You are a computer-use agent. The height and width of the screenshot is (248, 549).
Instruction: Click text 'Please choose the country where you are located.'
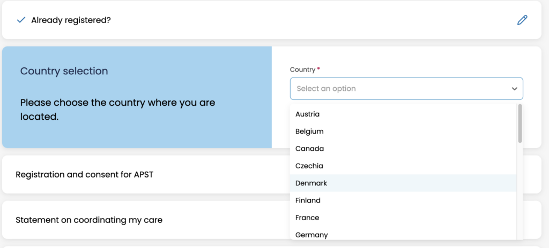pyautogui.click(x=117, y=110)
